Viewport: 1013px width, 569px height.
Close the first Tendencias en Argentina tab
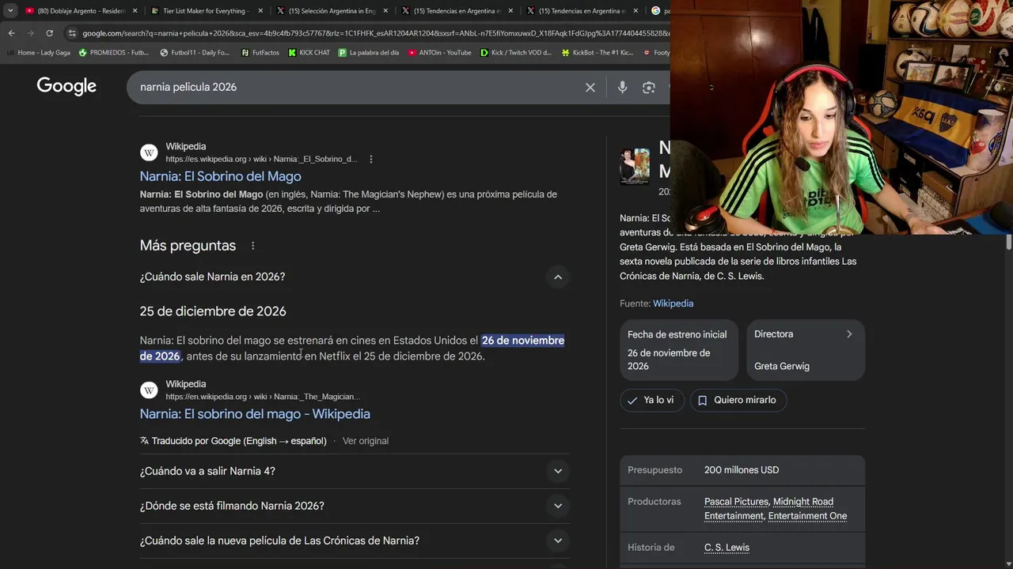coord(510,11)
